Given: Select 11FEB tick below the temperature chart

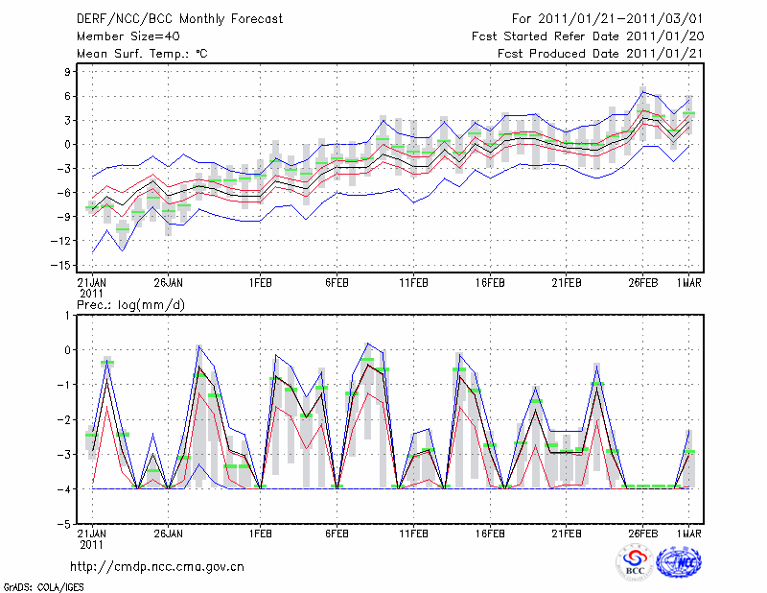Looking at the screenshot, I should click(x=413, y=284).
